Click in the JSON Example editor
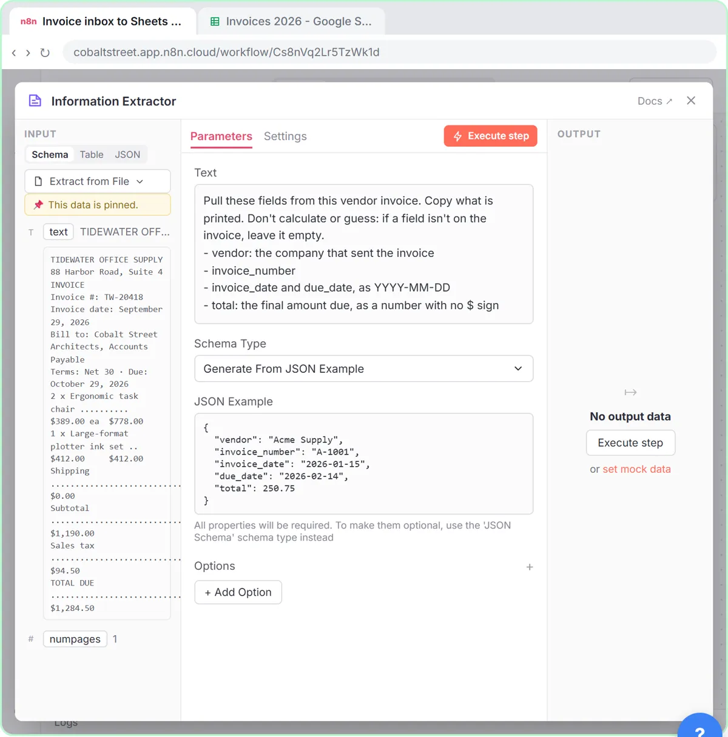The height and width of the screenshot is (737, 728). (x=363, y=464)
